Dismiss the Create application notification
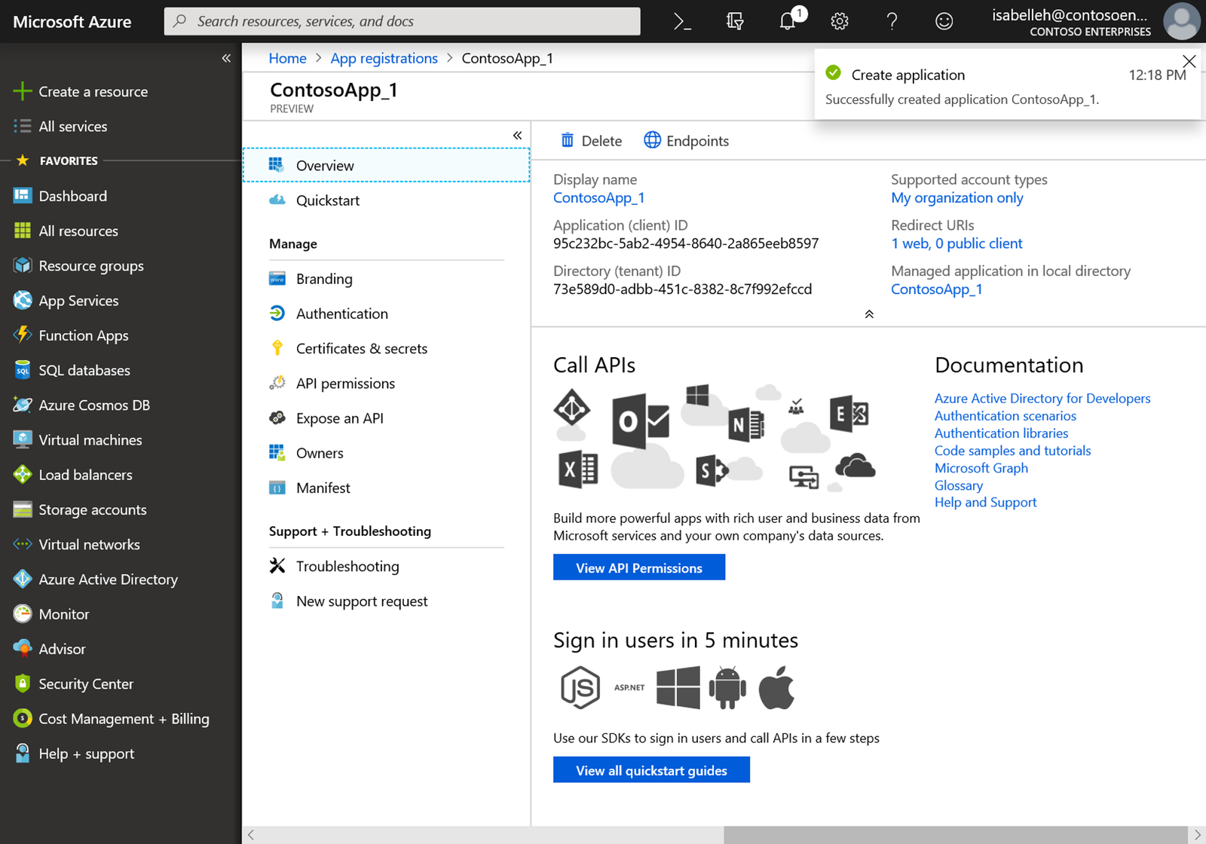1206x844 pixels. click(x=1189, y=61)
